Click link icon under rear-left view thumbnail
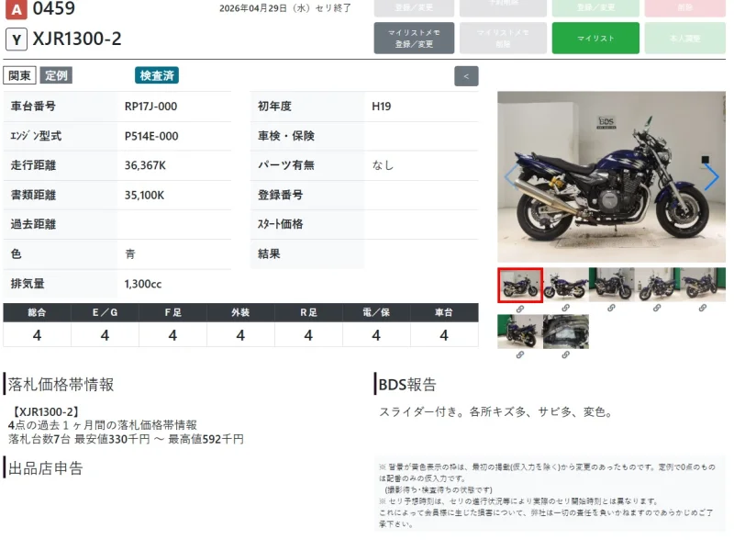 pos(520,355)
